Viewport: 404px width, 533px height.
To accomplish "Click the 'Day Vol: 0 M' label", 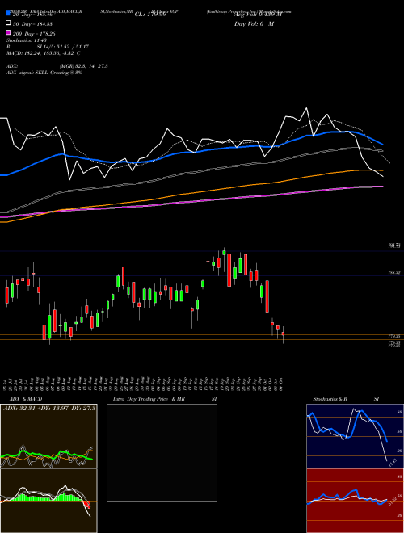I will (x=254, y=24).
